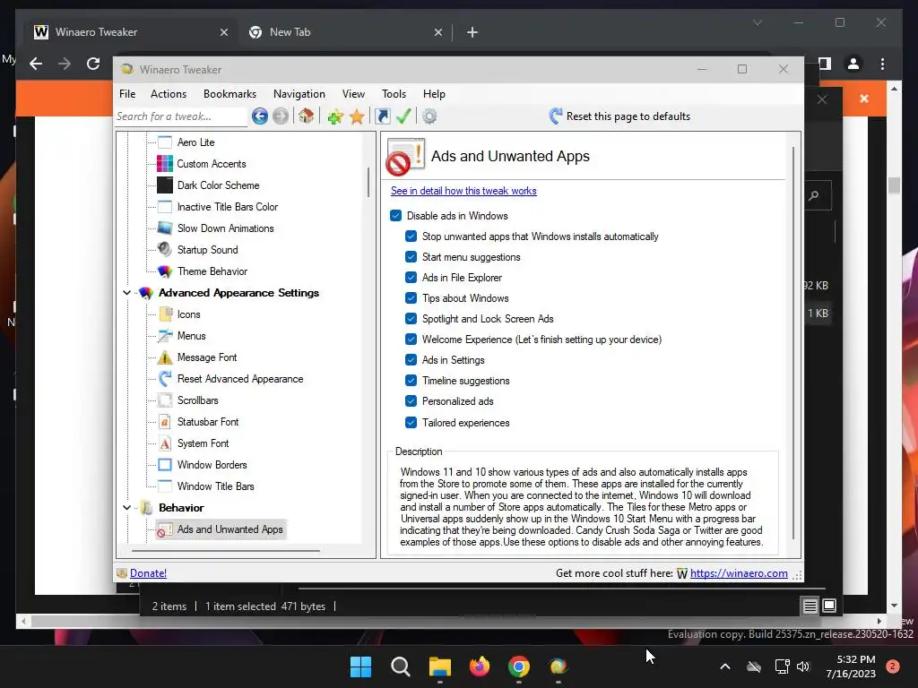Viewport: 918px width, 688px height.
Task: Open the File menu
Action: pyautogui.click(x=127, y=94)
